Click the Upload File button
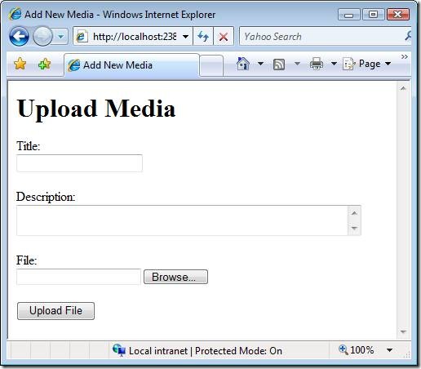This screenshot has height=369, width=421. click(x=55, y=311)
